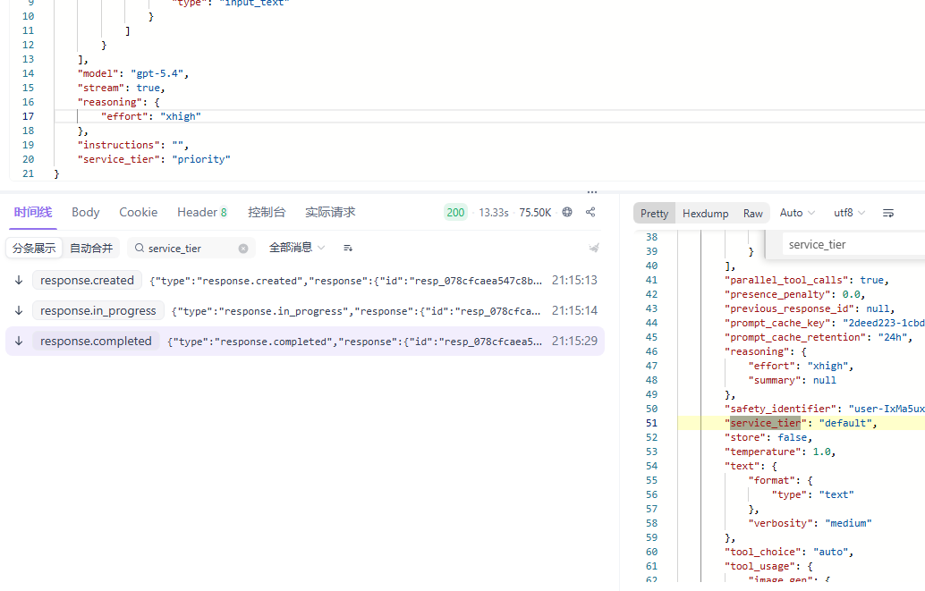Click the globe icon next to 75.50K

click(x=567, y=212)
